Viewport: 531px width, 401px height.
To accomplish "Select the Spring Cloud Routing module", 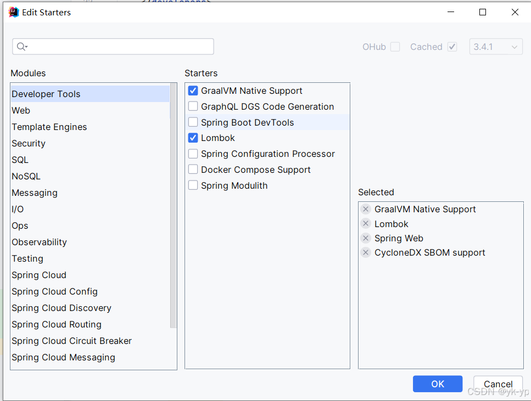I will [90, 325].
